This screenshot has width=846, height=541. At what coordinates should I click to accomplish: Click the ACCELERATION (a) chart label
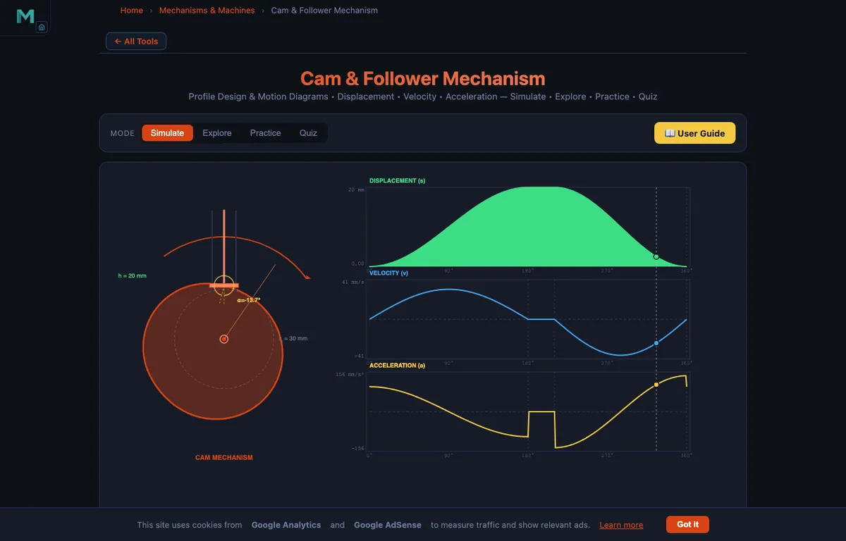[x=397, y=366]
